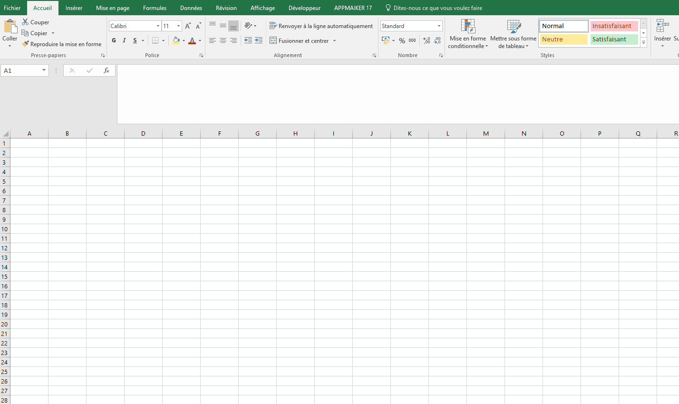Expand the Standard number format dropdown

point(439,26)
